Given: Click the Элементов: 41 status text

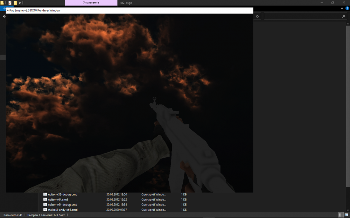Looking at the screenshot, I should (13, 215).
